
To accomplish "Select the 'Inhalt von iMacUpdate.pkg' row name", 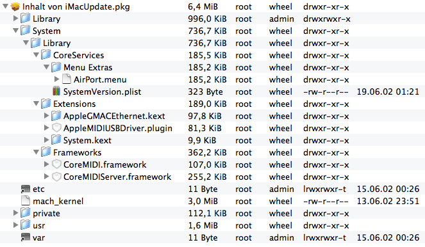I will point(76,7).
